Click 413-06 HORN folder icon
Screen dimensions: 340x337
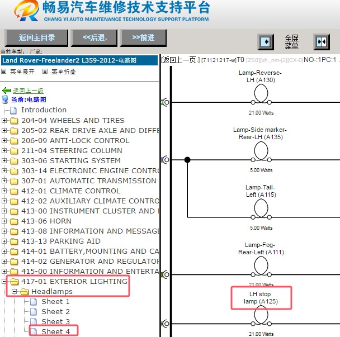coord(14,221)
